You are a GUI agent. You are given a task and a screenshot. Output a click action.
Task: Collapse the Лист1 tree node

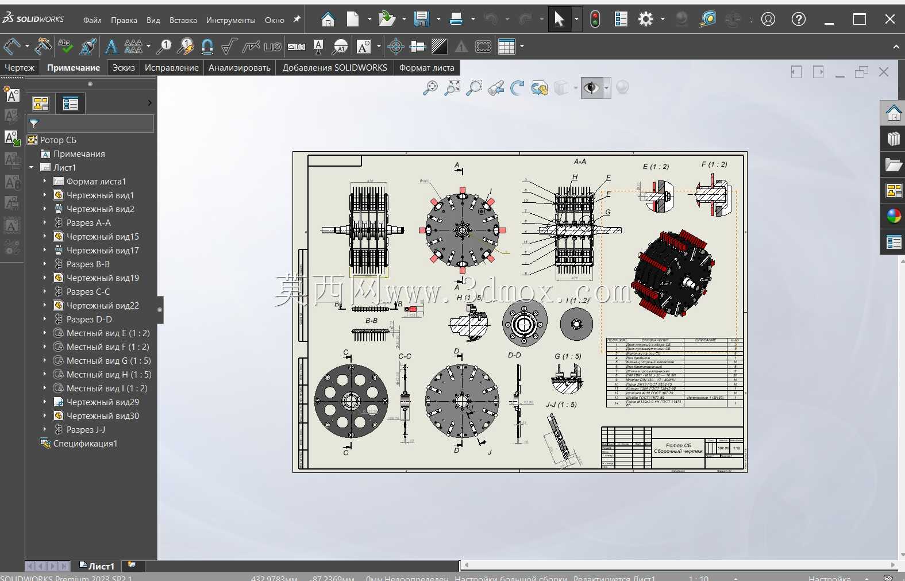pyautogui.click(x=32, y=167)
